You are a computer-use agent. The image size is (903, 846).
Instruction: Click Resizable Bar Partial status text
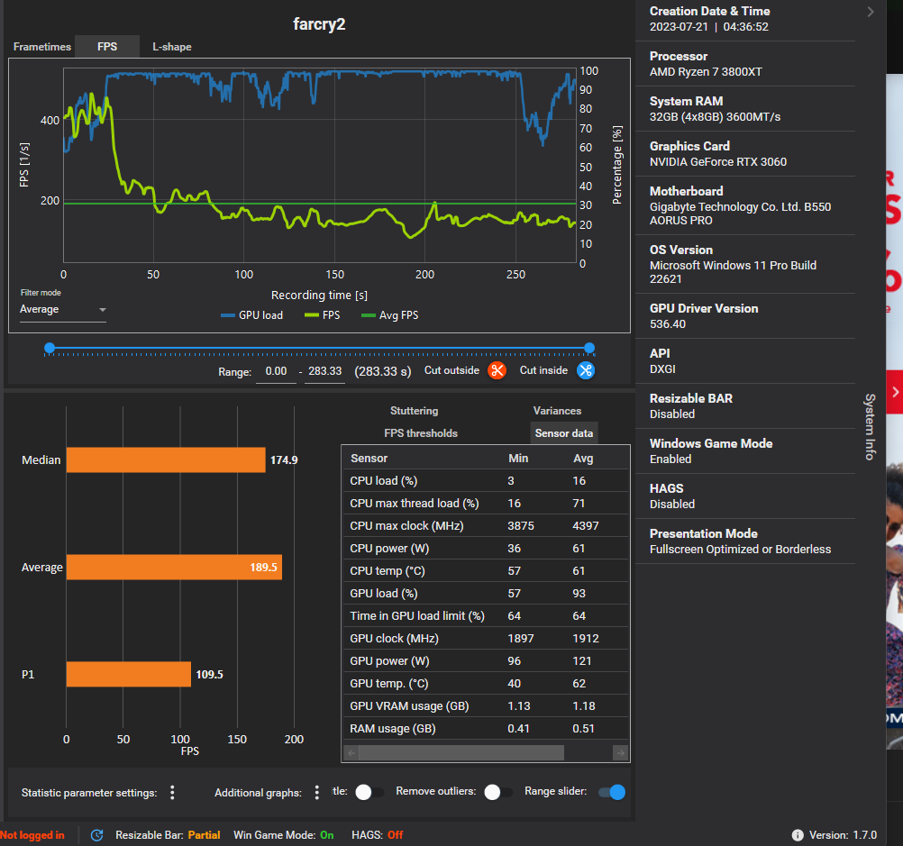[168, 835]
